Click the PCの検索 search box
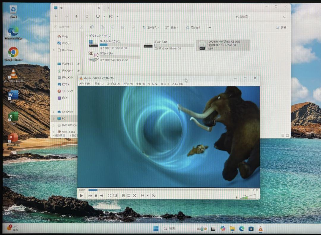321x235 pixels. [x=260, y=17]
